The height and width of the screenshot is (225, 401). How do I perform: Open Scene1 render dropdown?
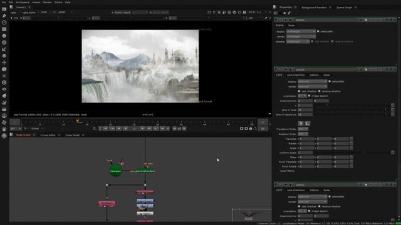pyautogui.click(x=301, y=36)
